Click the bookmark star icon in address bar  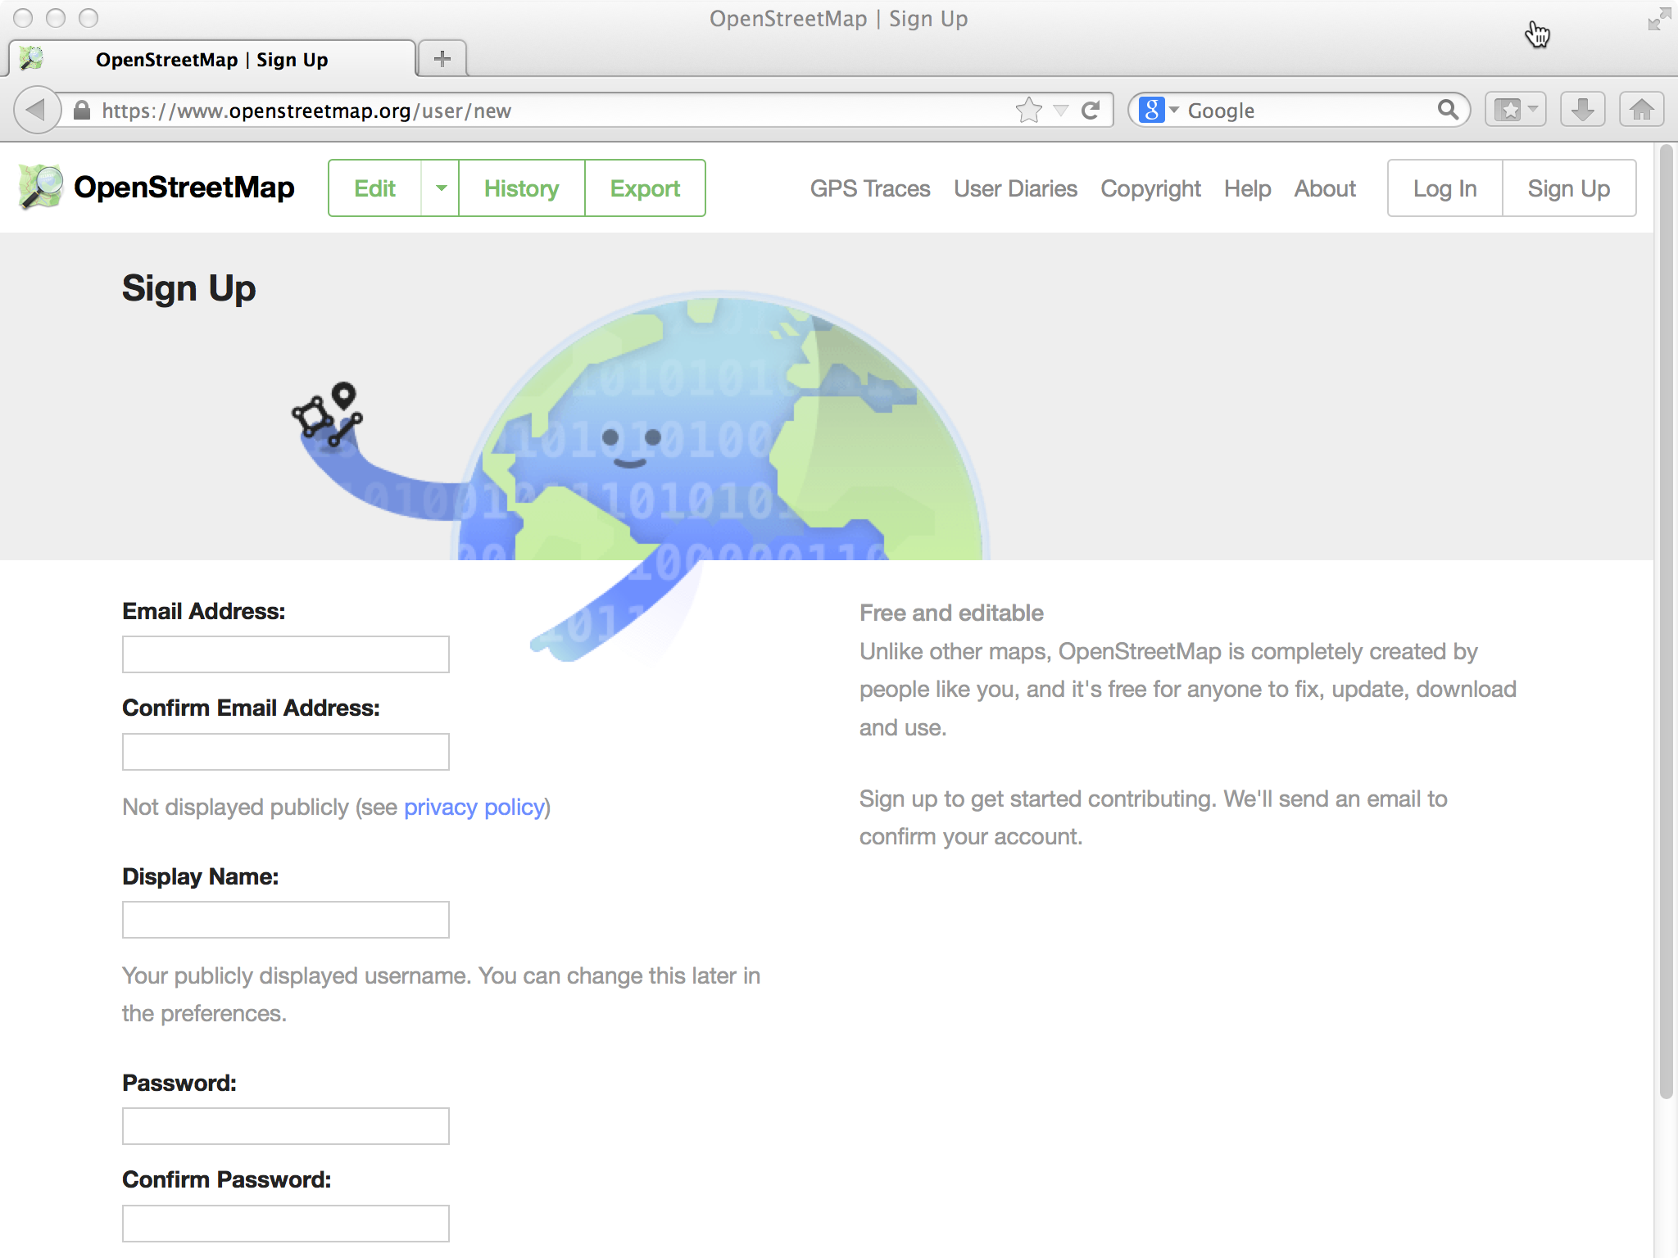click(x=1028, y=110)
